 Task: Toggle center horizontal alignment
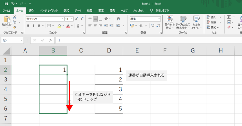point(95,26)
